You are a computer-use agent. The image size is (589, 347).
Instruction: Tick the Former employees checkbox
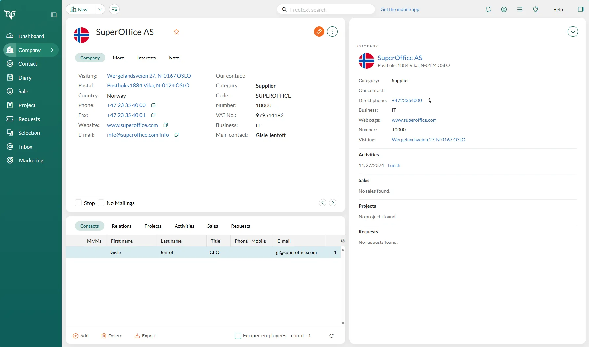pyautogui.click(x=238, y=336)
